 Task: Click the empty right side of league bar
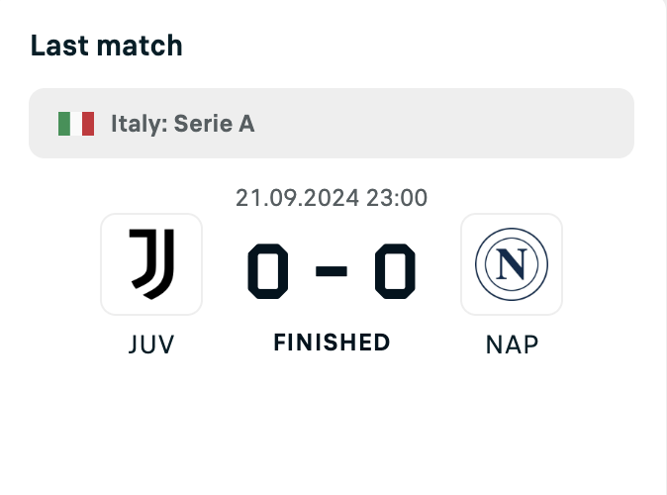click(x=468, y=124)
